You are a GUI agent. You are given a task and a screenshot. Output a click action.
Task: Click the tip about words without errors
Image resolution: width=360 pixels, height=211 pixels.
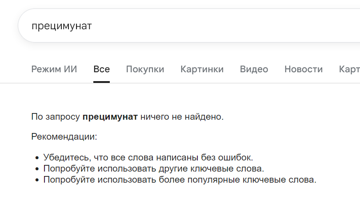pyautogui.click(x=148, y=157)
